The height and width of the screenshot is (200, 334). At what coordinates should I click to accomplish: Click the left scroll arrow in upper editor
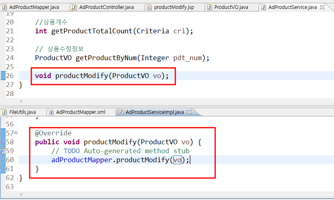[21, 102]
